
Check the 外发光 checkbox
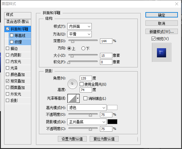tap(8, 94)
